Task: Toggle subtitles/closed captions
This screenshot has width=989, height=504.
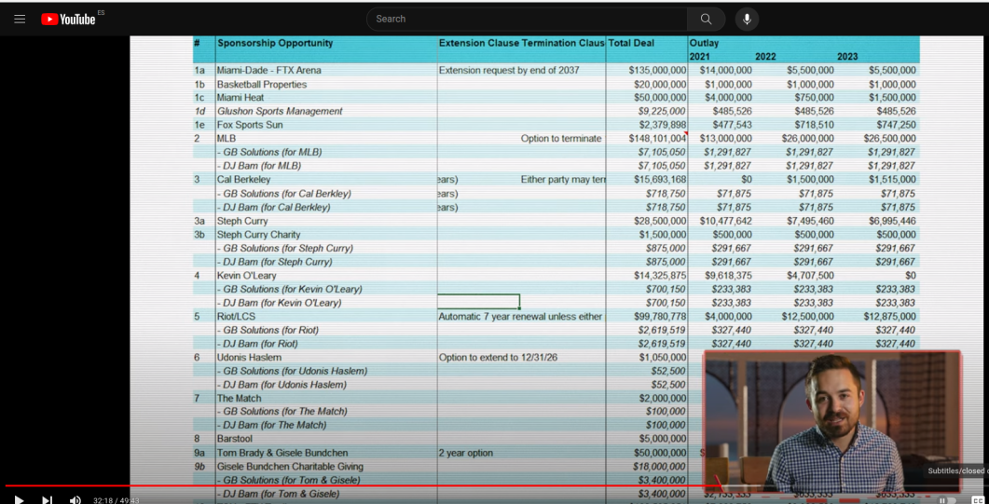Action: click(x=977, y=499)
